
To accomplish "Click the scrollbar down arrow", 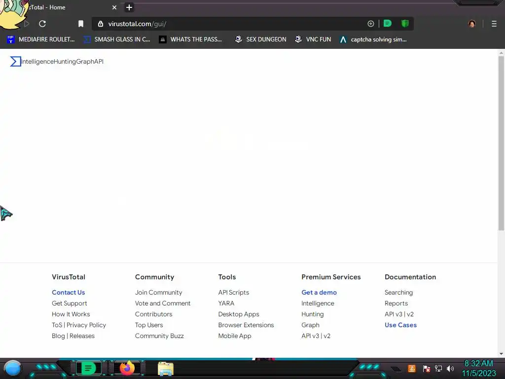I will pyautogui.click(x=501, y=354).
